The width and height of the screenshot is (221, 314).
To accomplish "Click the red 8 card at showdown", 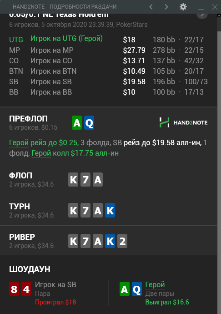I will pyautogui.click(x=14, y=289).
